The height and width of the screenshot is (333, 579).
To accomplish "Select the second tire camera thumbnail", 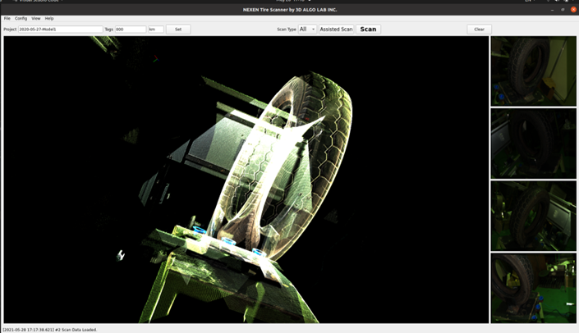I will [533, 144].
